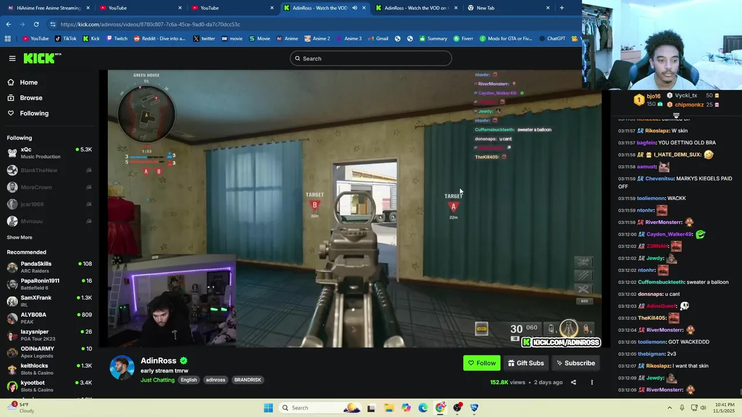Screen dimensions: 742x417
Task: Open Mods for GTA bookmark
Action: click(505, 39)
